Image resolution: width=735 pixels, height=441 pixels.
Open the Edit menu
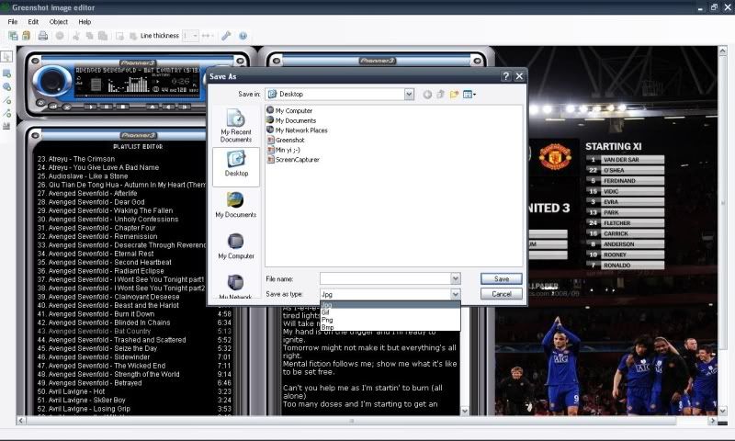(x=33, y=21)
